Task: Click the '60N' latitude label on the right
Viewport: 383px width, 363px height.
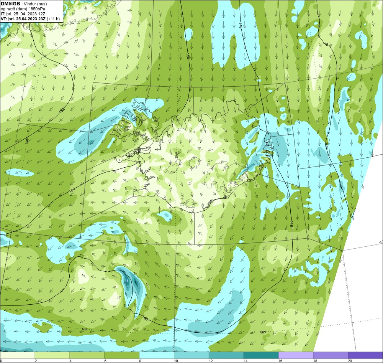Action: (263, 332)
